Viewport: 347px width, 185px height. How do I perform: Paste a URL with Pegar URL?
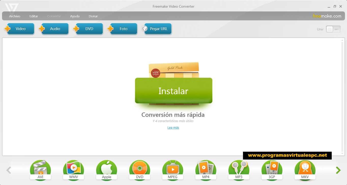pyautogui.click(x=157, y=29)
